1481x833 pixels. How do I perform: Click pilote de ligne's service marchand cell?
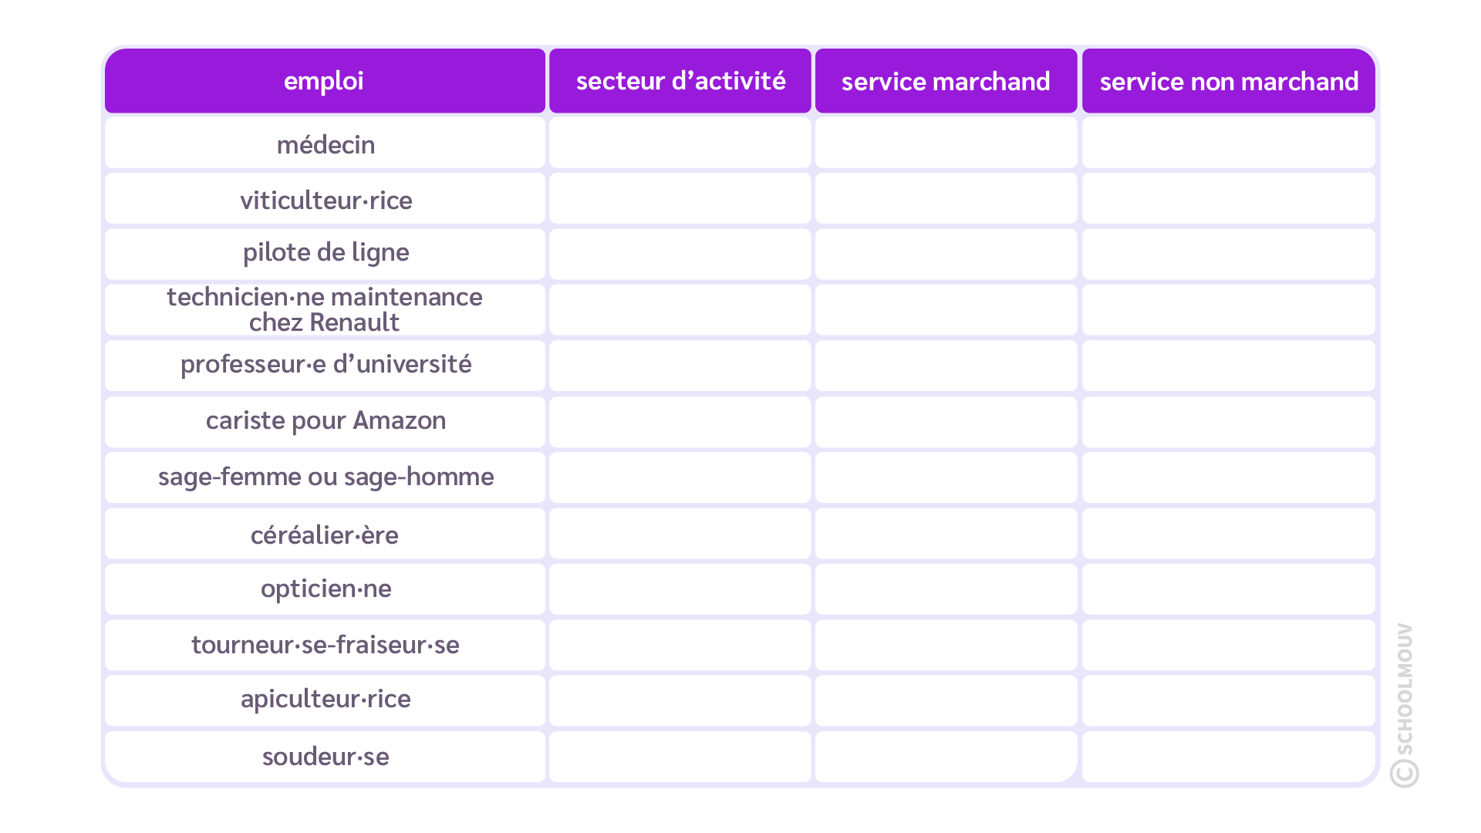point(946,254)
